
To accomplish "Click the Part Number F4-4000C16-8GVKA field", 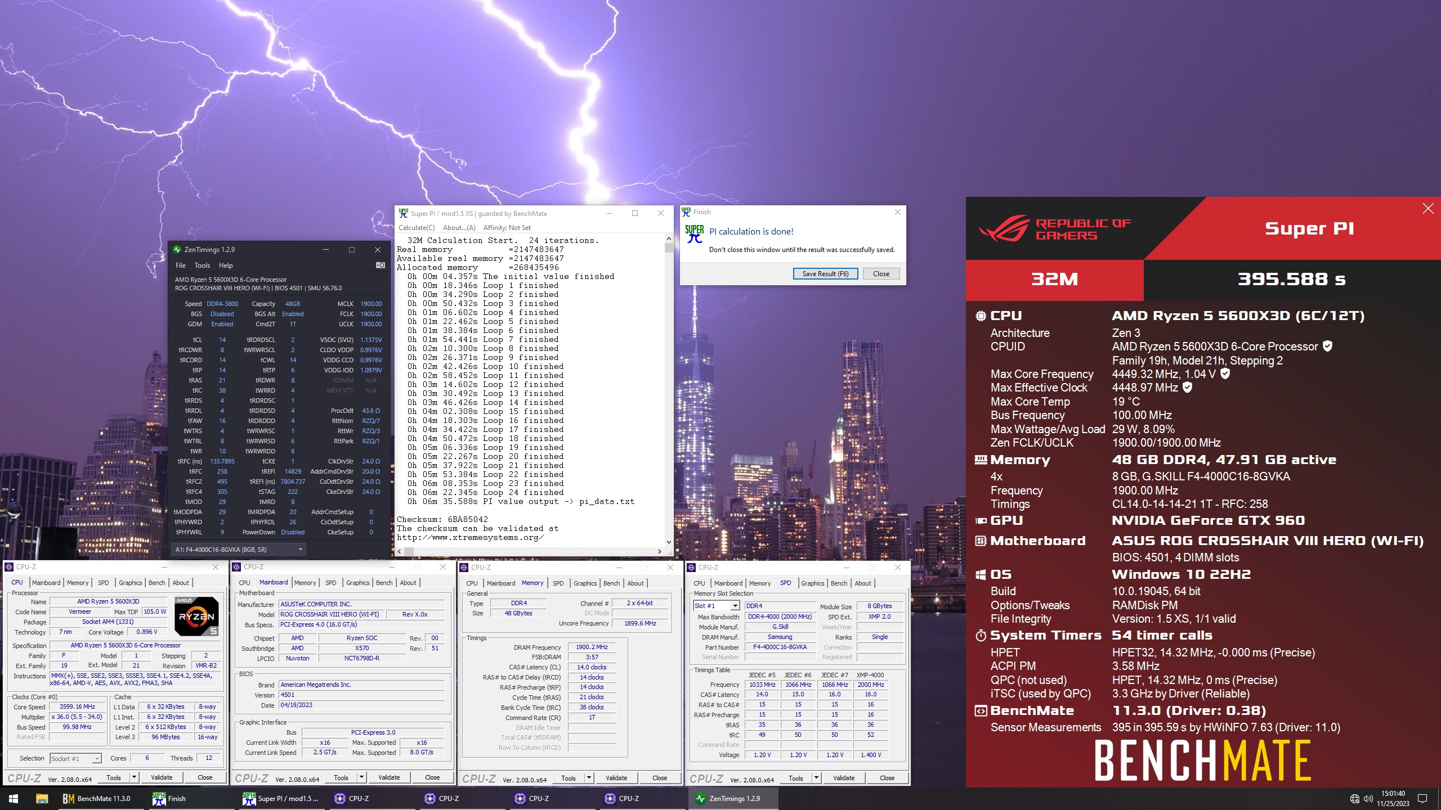I will tap(780, 647).
